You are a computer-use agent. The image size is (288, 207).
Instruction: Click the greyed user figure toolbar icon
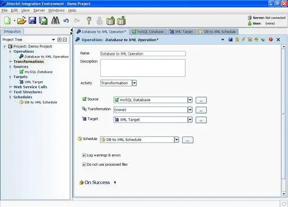[x=99, y=21]
